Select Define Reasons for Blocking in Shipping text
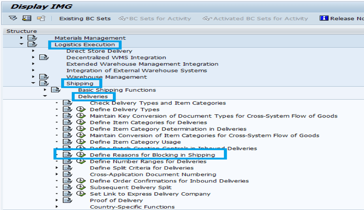The image size is (364, 210). click(x=152, y=155)
